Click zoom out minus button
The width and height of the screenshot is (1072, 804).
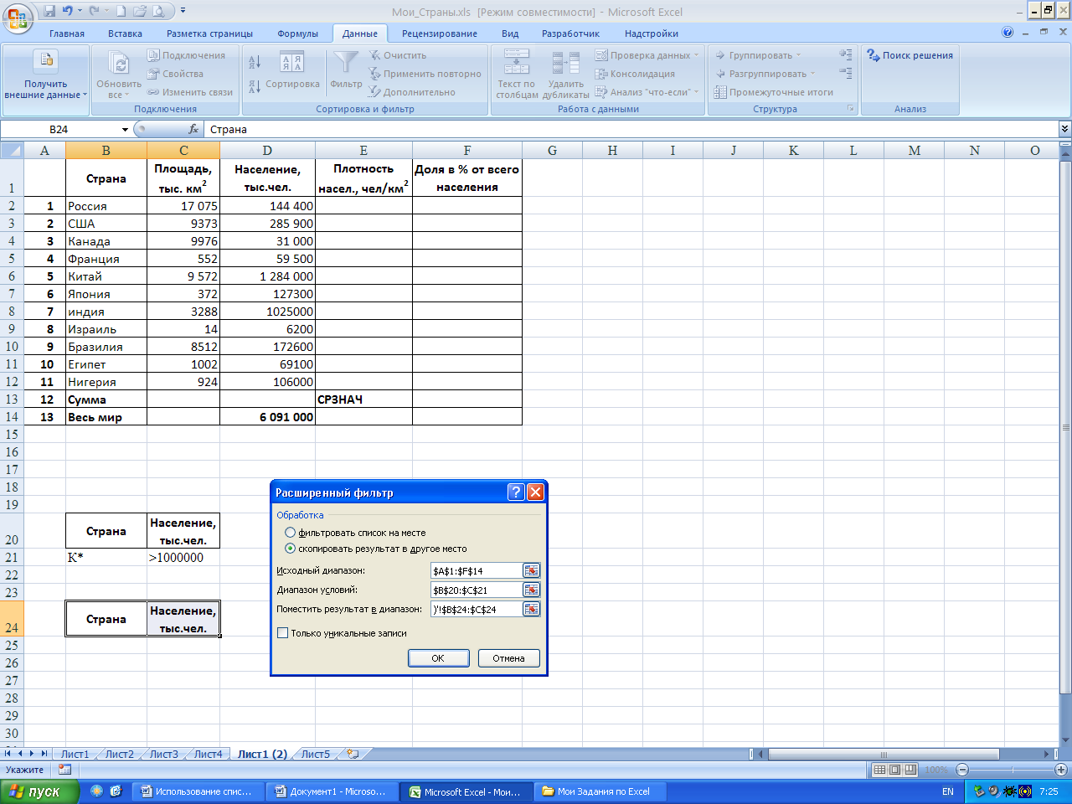tap(961, 770)
